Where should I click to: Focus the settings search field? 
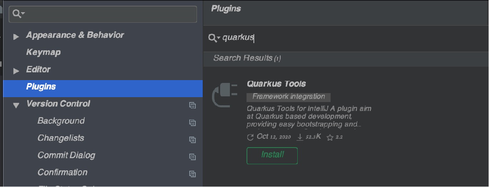[x=110, y=14]
